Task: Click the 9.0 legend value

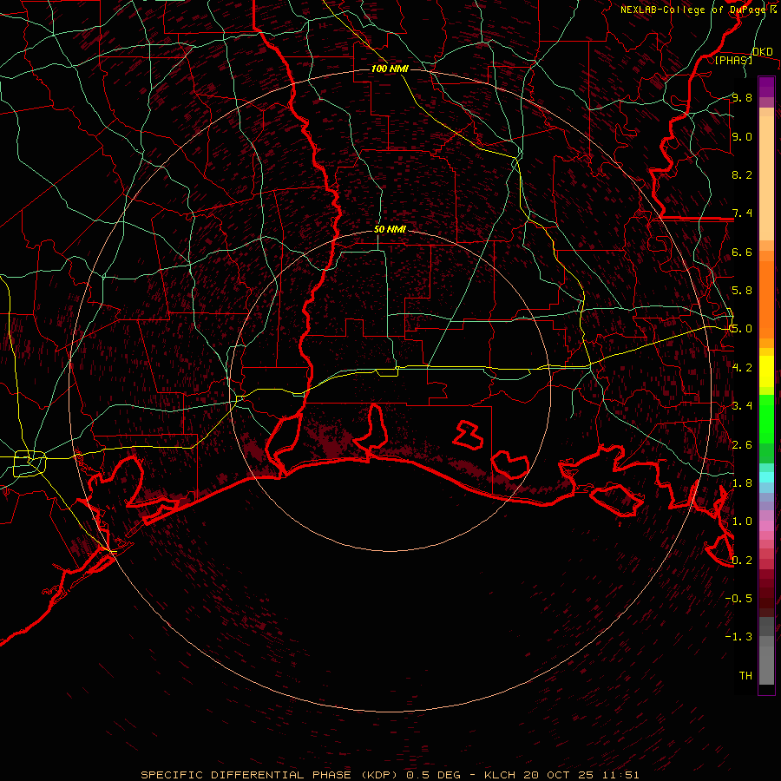Action: tap(742, 136)
